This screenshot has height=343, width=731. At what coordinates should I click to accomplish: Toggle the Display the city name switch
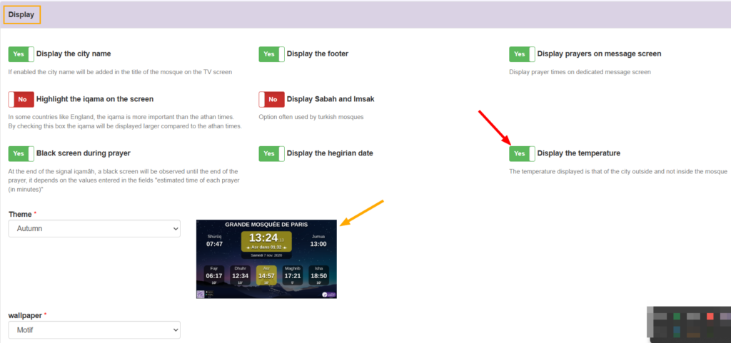point(21,54)
